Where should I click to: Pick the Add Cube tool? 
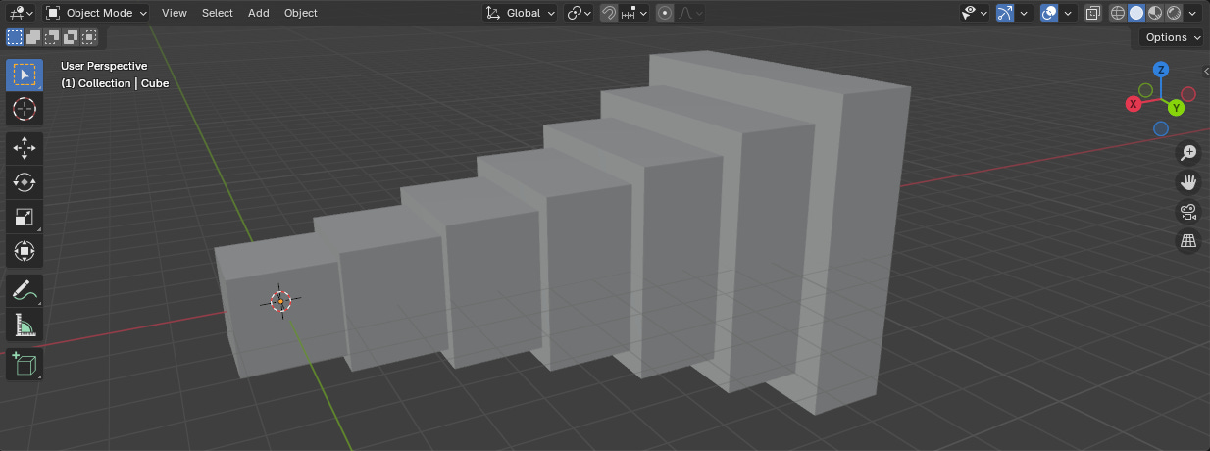25,364
